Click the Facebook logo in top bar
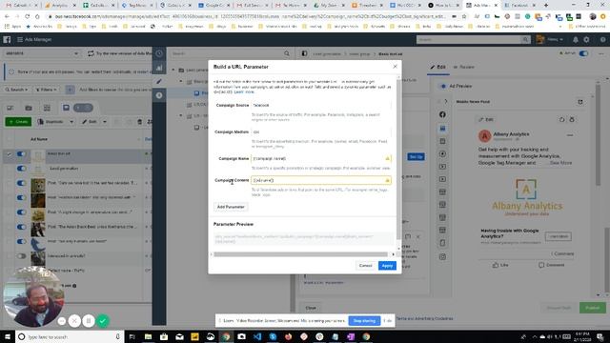 7,40
